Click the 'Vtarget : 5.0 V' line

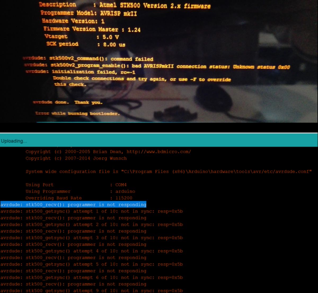click(x=82, y=37)
